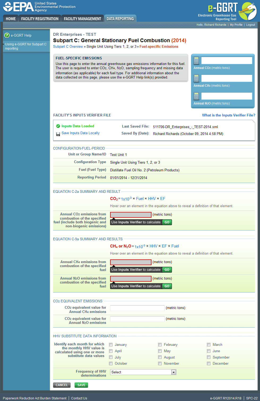Screen dimensions: 260x401
Task: Go to the Subpart C Overview breadcrumb
Action: 68,46
